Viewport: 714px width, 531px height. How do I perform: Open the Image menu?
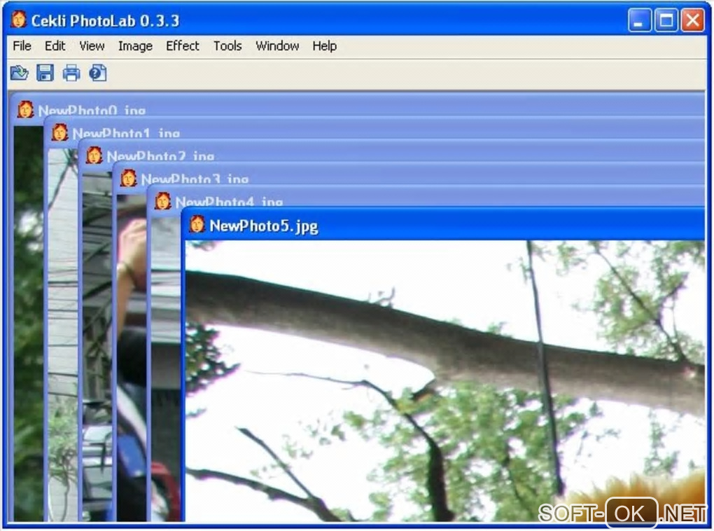click(x=135, y=46)
